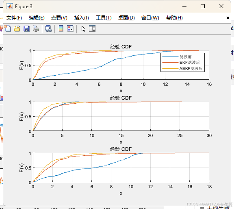The height and width of the screenshot is (209, 234).
Task: Click the F(x) label of the middle subplot
Action: [x=22, y=117]
